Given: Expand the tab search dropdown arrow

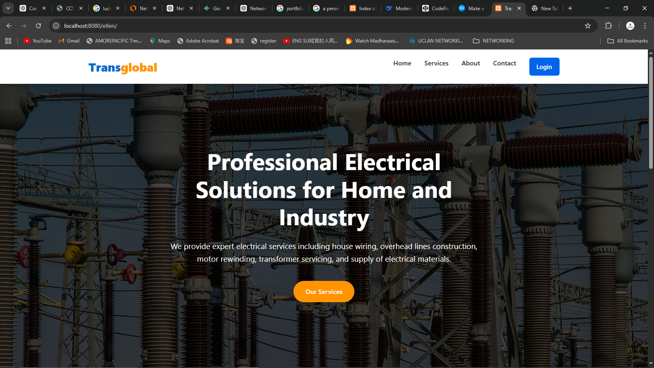Looking at the screenshot, I should pyautogui.click(x=8, y=8).
